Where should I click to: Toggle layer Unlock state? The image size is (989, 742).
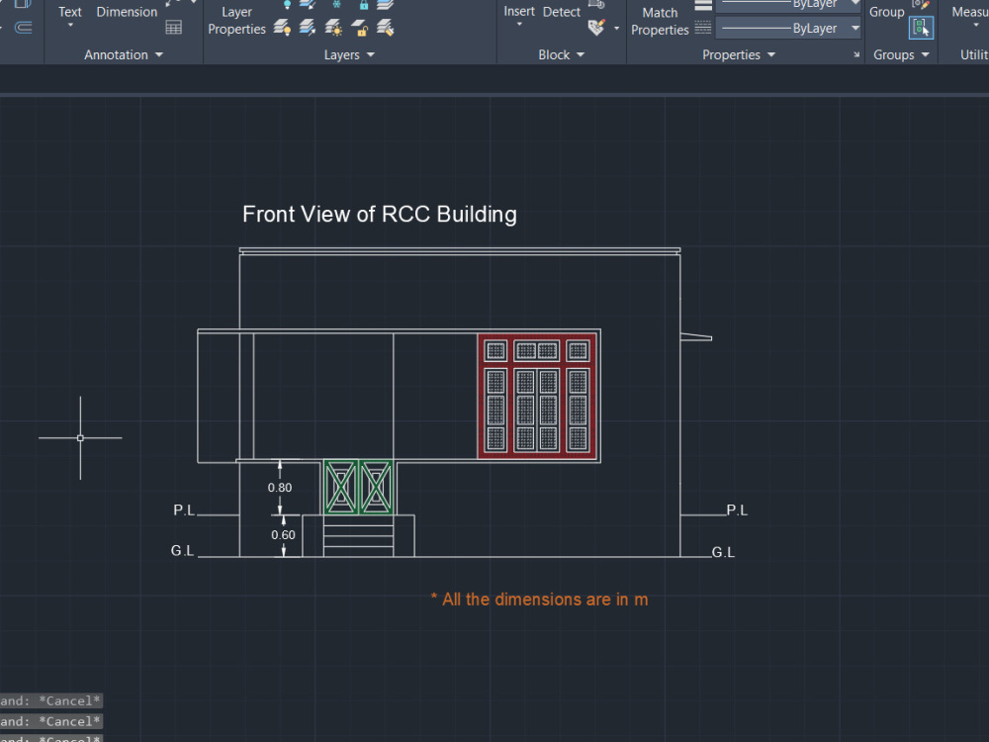coord(361,31)
